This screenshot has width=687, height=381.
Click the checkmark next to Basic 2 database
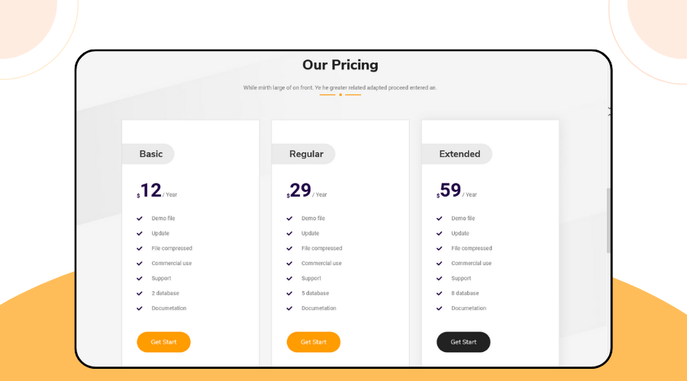pyautogui.click(x=140, y=293)
